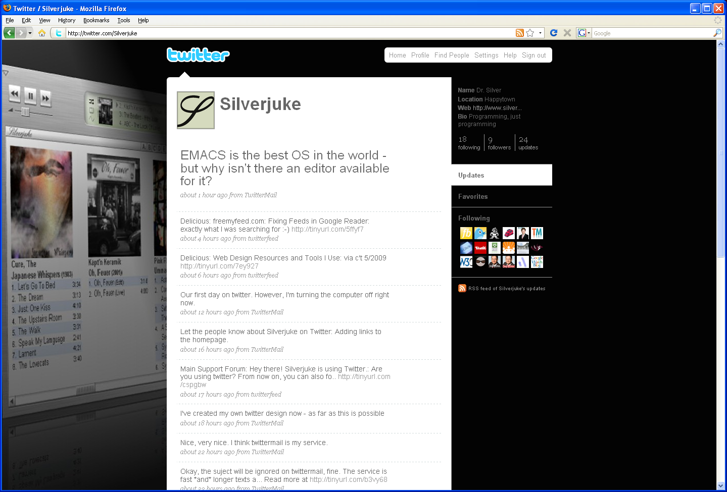Open the W3C avatar under Following

point(466,261)
